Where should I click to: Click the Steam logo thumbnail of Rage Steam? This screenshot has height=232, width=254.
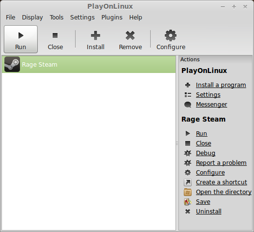point(12,64)
